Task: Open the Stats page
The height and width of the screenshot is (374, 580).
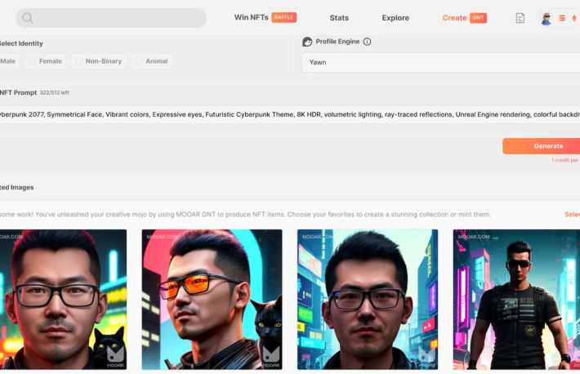Action: pos(339,18)
